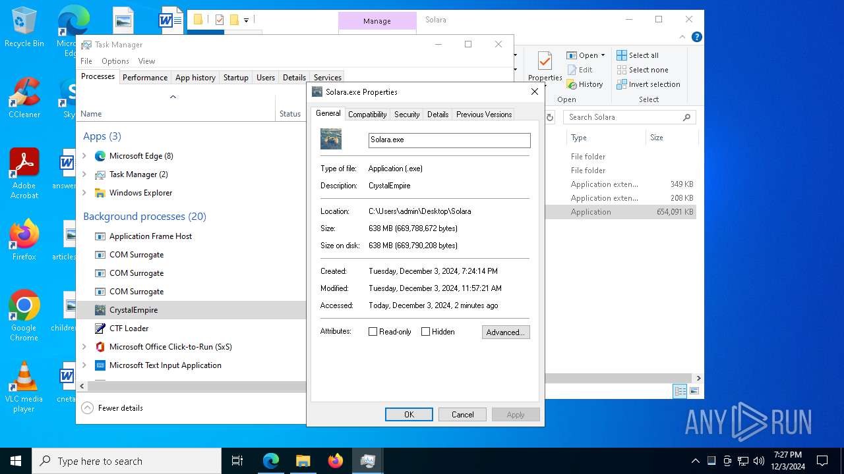Select the CrystalEmpire background process
Image resolution: width=844 pixels, height=474 pixels.
(x=191, y=310)
